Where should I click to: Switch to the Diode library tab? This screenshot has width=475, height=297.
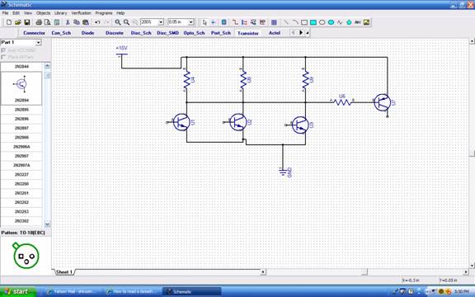click(87, 33)
